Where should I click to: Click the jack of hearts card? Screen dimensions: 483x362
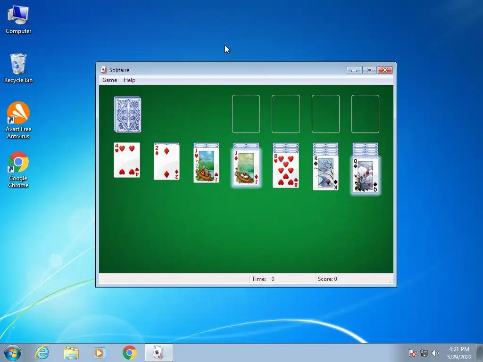(x=207, y=165)
